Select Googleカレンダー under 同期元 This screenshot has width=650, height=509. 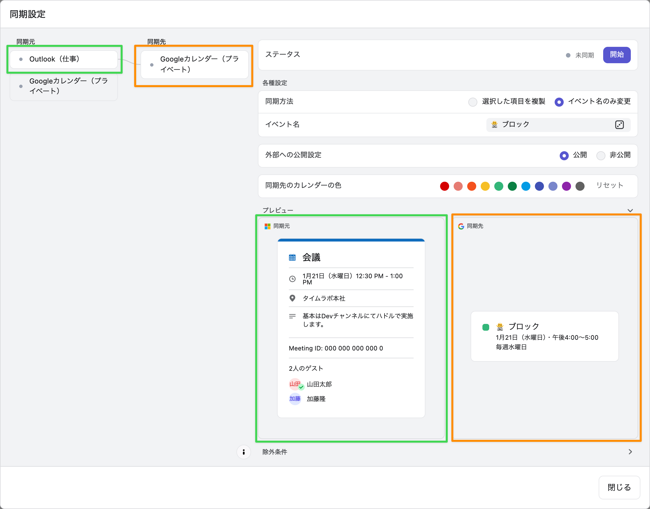pos(64,86)
